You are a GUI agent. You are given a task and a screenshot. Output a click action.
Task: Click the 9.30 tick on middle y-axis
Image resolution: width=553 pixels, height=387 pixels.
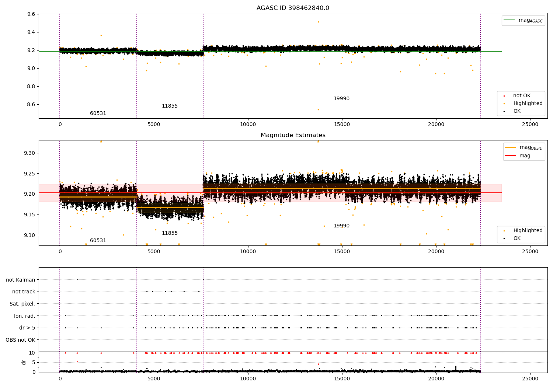[x=29, y=153]
